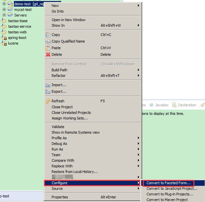Click the red Delete X icon
Viewport: 205px width, 202px height.
pos(48,54)
